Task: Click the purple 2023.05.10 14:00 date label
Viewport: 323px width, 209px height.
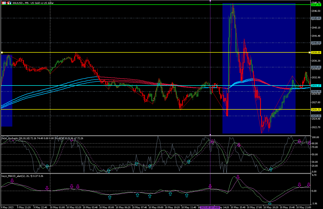Action: point(210,207)
